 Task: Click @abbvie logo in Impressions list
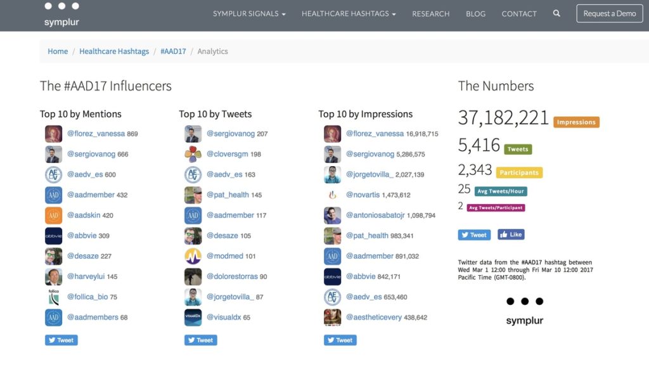(x=332, y=276)
